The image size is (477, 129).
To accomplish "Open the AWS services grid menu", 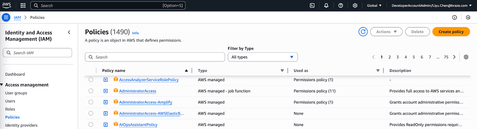I will click(23, 6).
